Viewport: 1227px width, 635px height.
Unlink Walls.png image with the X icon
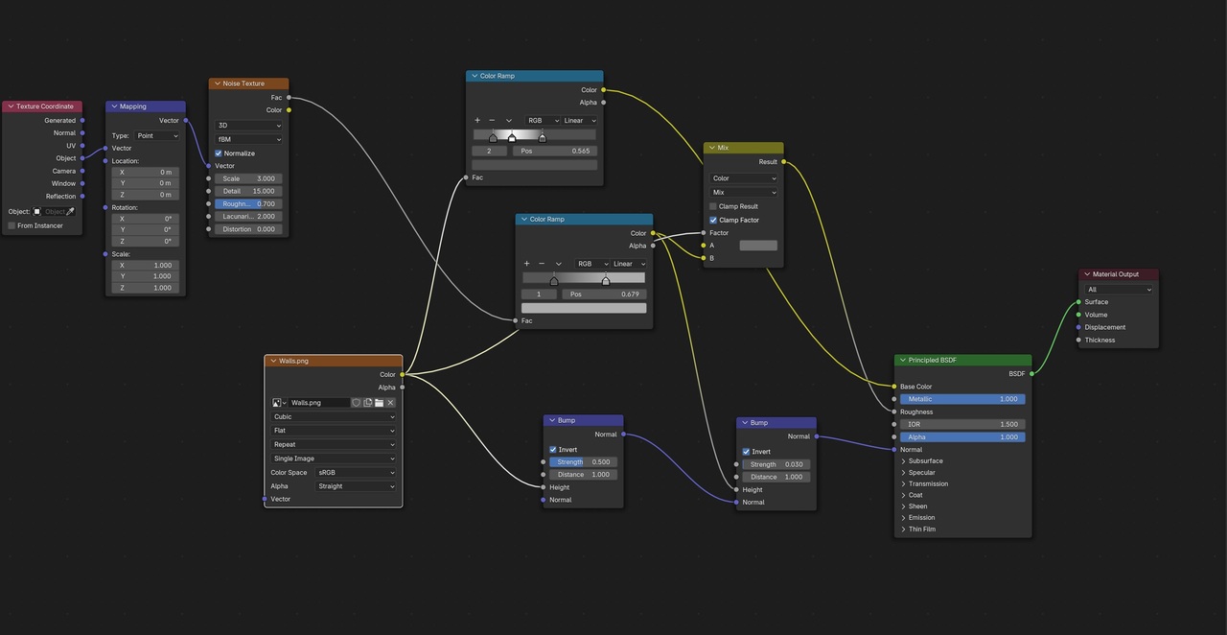[x=390, y=403]
